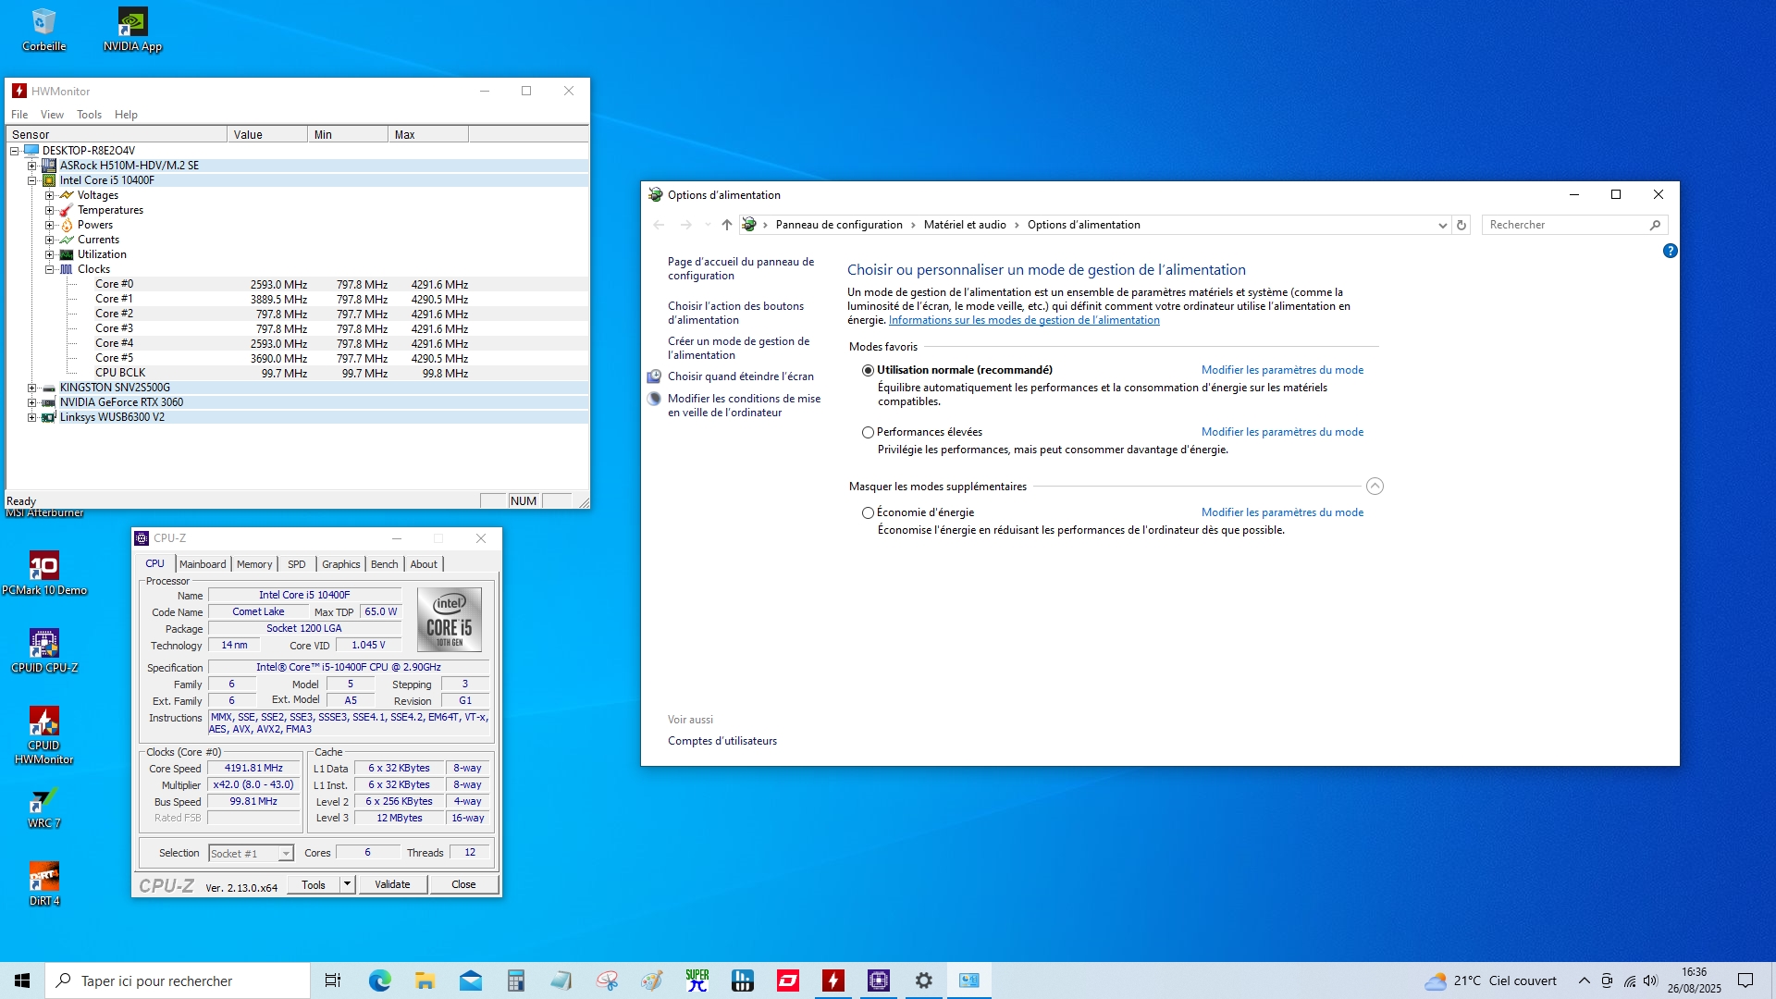This screenshot has height=999, width=1776.
Task: Switch to the SPD tab in CPU-Z
Action: pyautogui.click(x=296, y=564)
